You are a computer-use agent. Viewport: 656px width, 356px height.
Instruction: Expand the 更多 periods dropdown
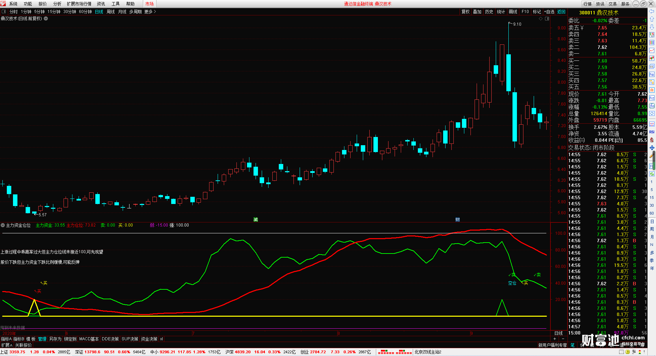tap(150, 12)
